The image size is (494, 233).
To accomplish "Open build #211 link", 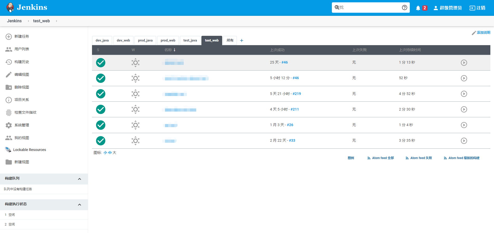I will [x=294, y=109].
